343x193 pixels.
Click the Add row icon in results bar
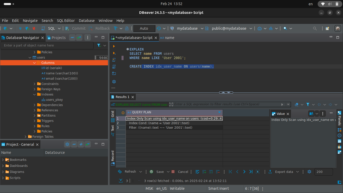(204, 172)
